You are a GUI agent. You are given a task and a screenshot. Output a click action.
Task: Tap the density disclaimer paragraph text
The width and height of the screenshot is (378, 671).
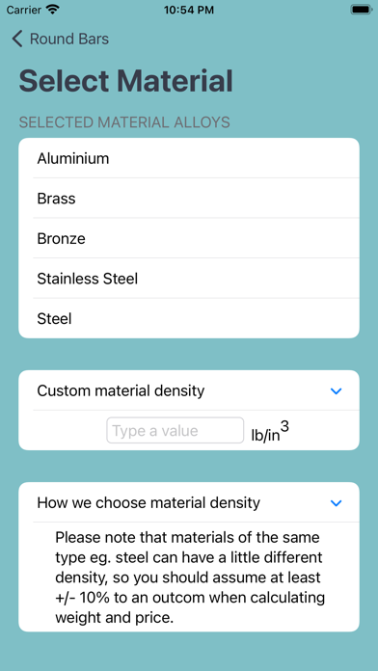pyautogui.click(x=190, y=577)
